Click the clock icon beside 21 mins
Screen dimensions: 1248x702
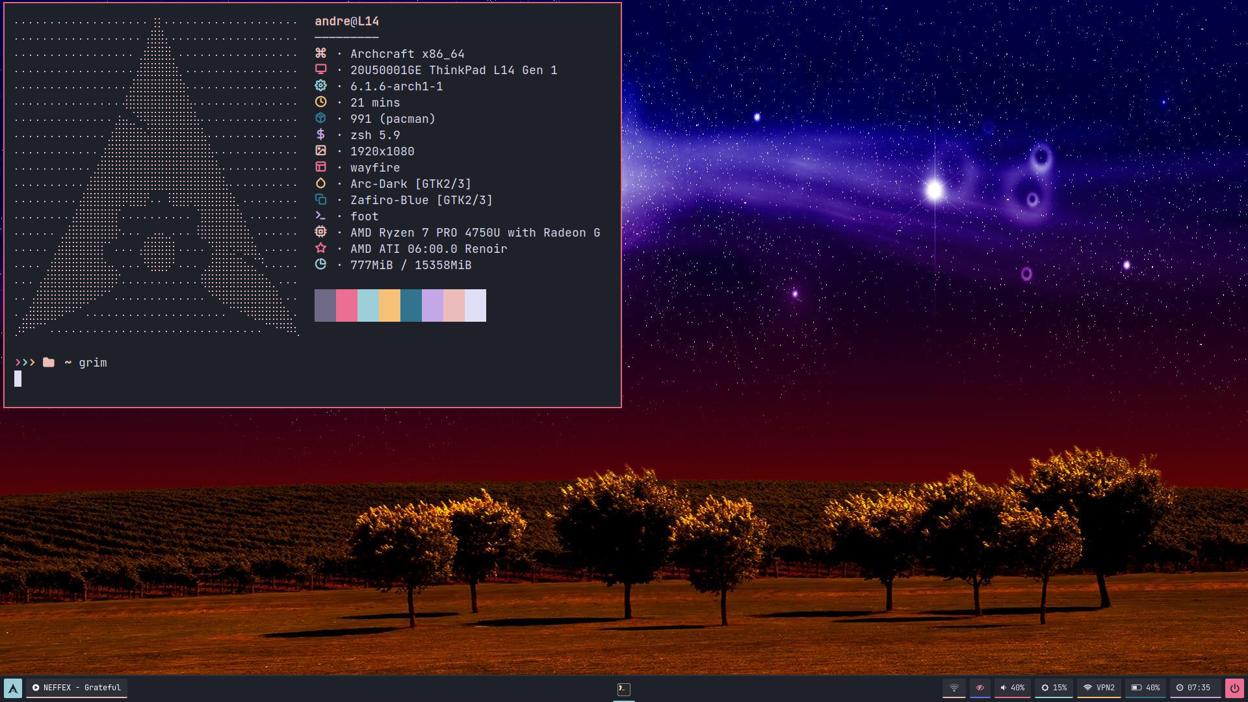pos(320,102)
